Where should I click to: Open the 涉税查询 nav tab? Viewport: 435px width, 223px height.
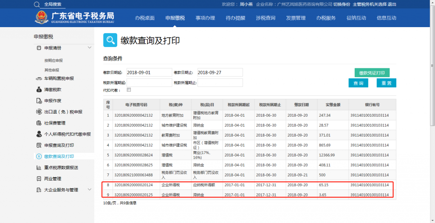(266, 18)
